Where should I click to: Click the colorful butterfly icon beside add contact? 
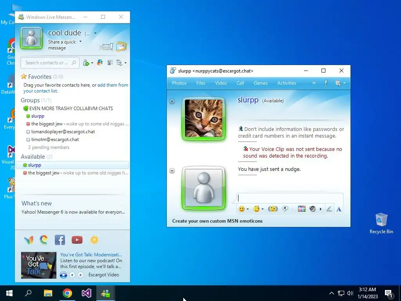click(x=100, y=63)
